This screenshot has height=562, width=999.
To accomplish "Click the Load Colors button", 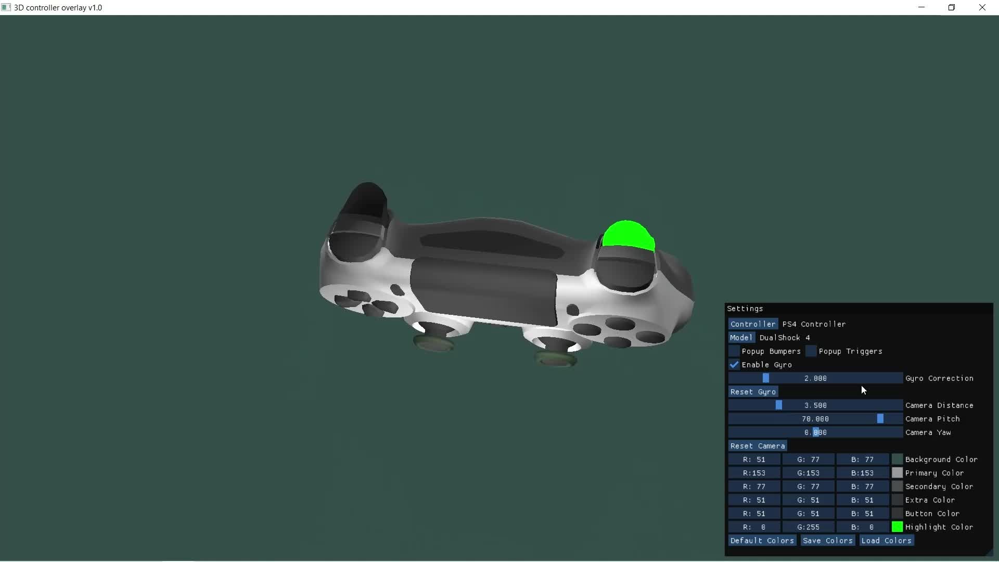I will pyautogui.click(x=886, y=541).
